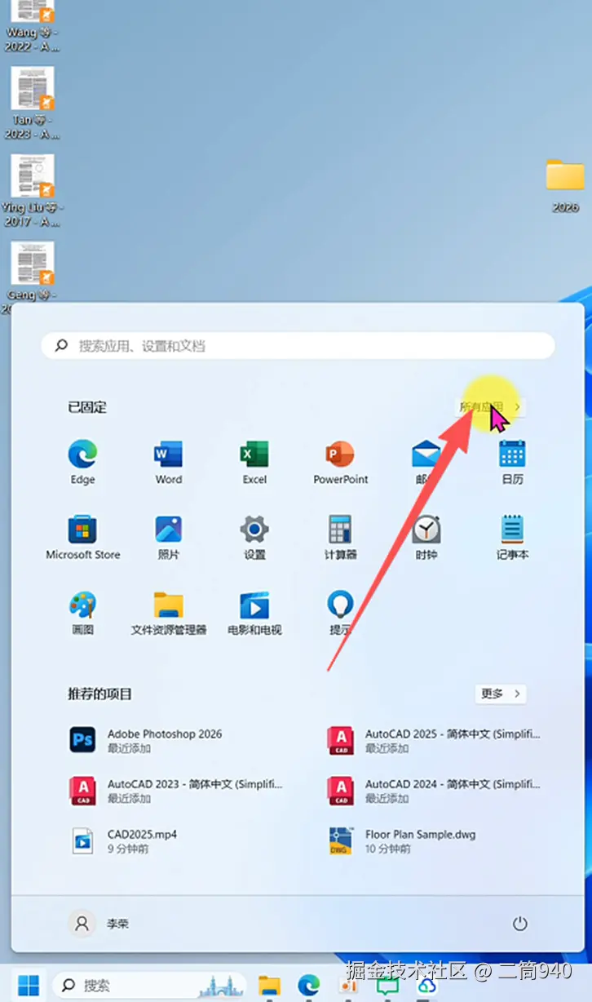
Task: Open Settings (设置) gear icon
Action: click(254, 536)
